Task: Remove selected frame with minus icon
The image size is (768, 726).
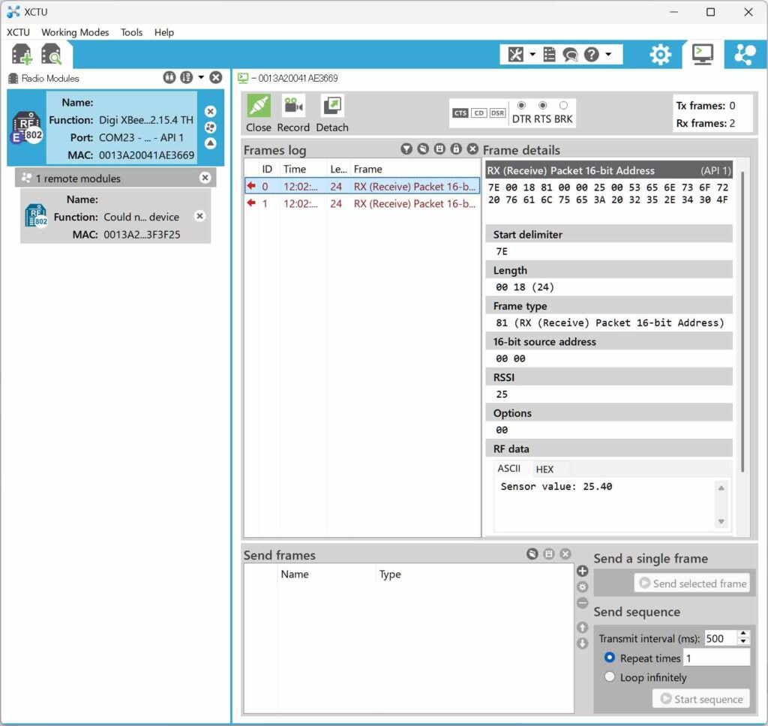Action: [x=582, y=602]
